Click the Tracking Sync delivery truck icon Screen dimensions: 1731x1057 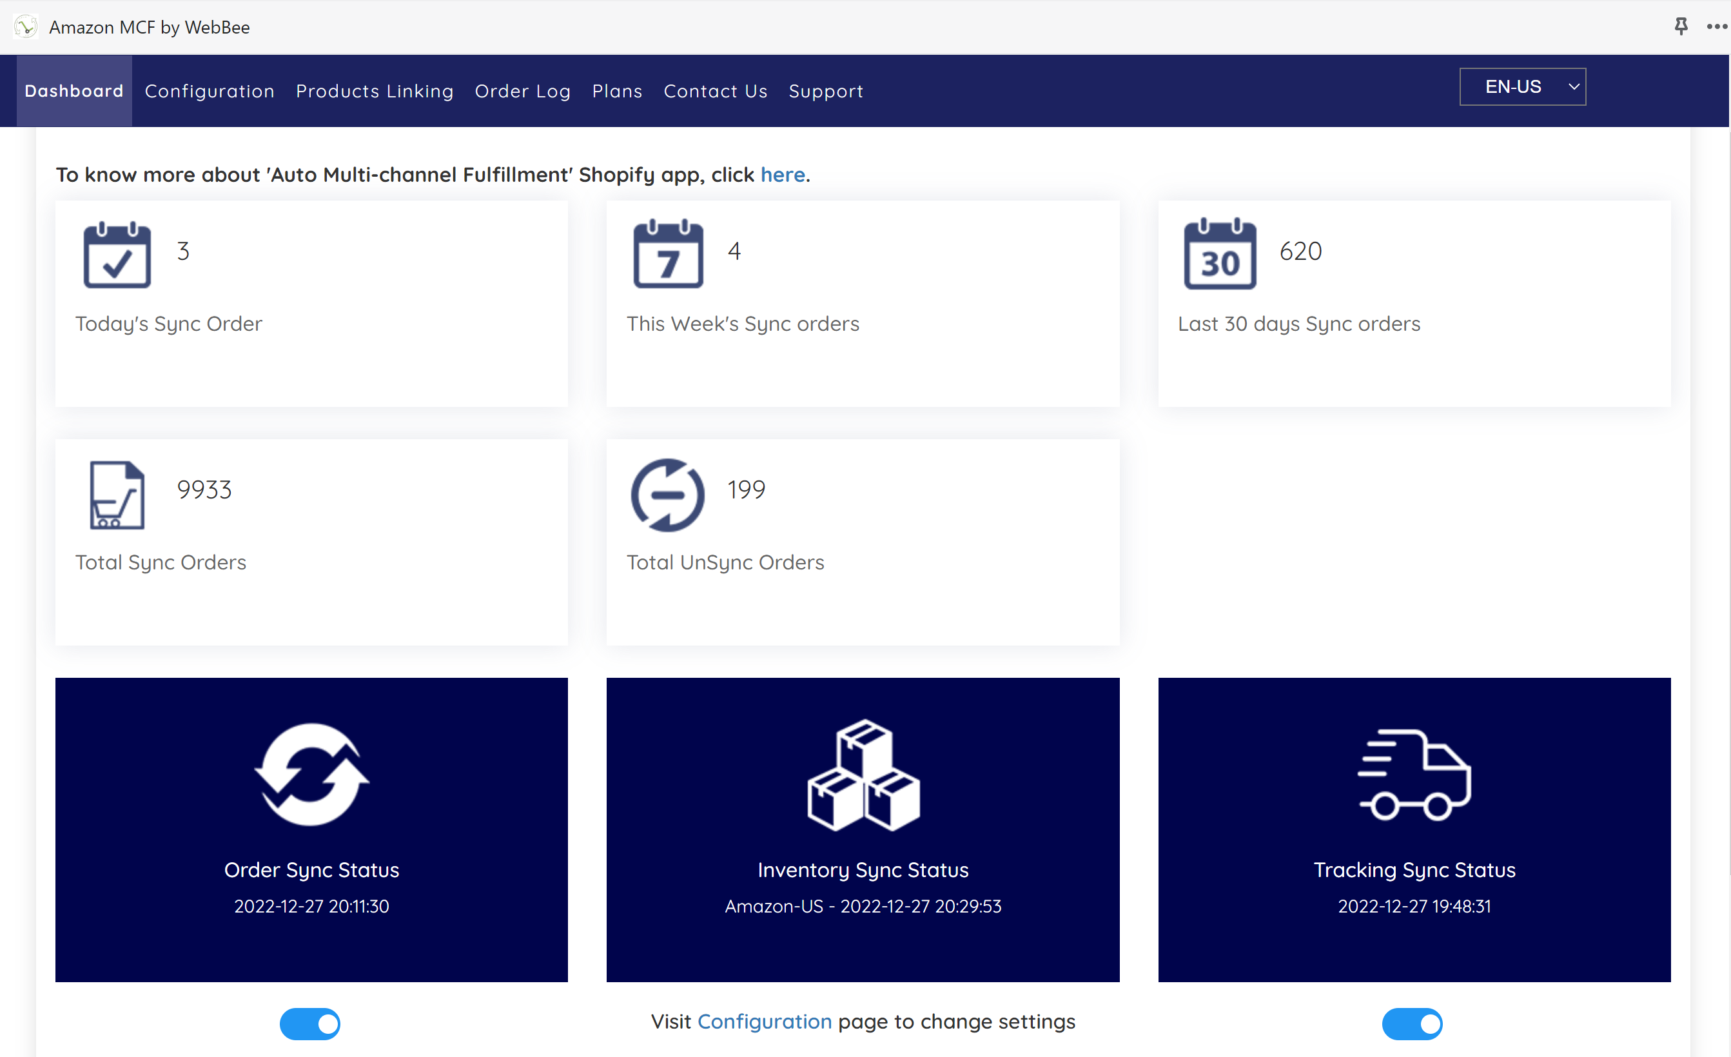(x=1413, y=775)
